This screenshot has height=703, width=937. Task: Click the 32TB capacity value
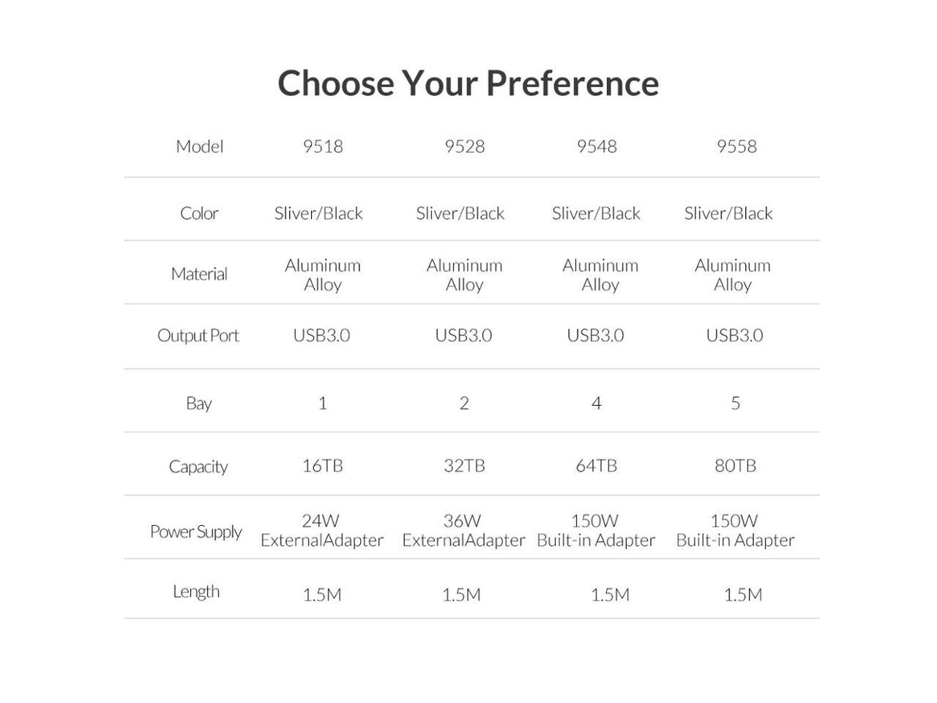[464, 466]
